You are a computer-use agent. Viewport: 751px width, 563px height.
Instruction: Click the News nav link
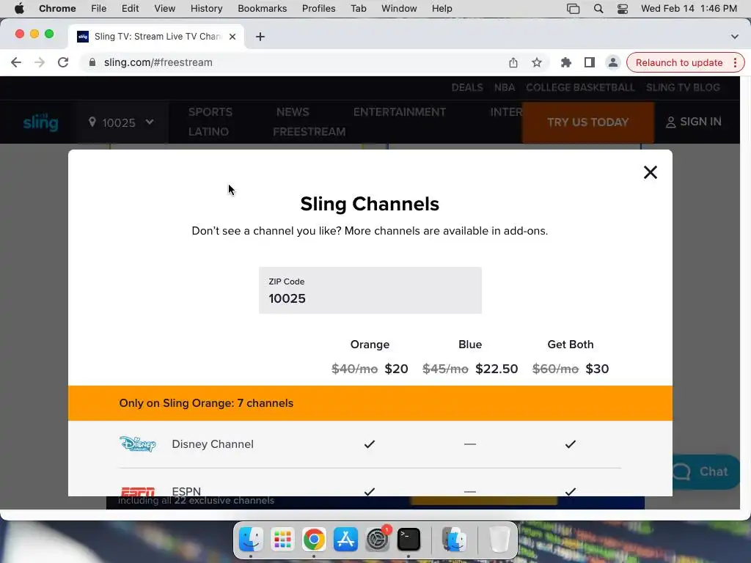[x=293, y=112]
